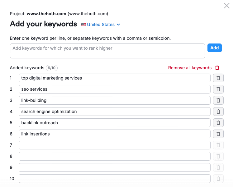Edit the 'seo services' keyword field
Viewport: 233px width, 187px height.
click(114, 89)
